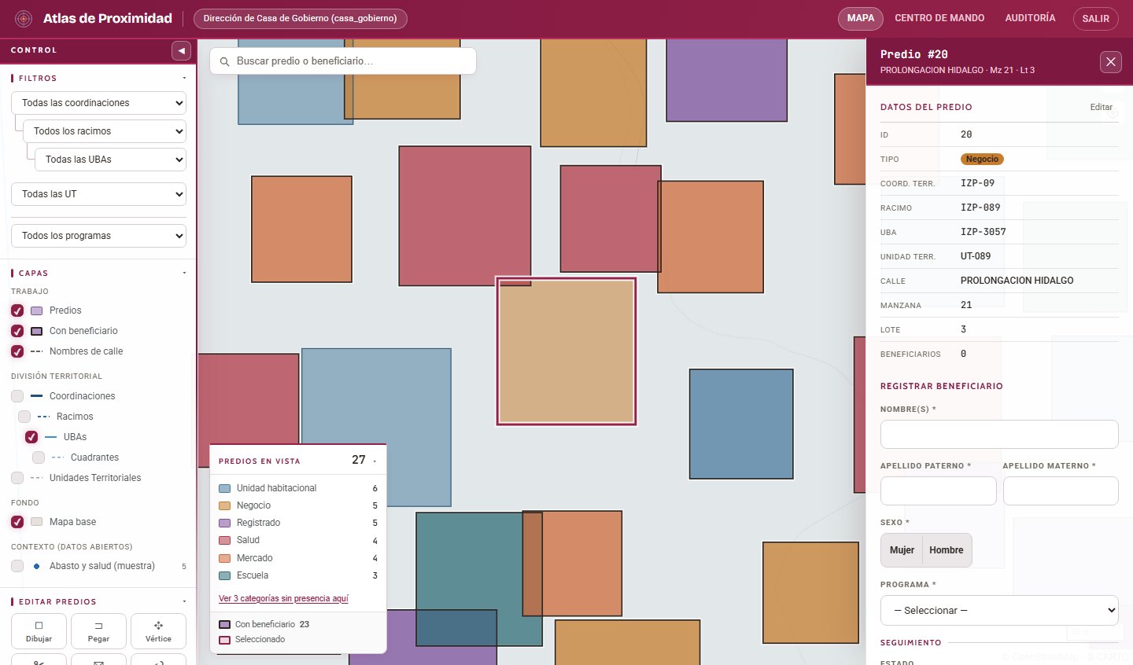1133x665 pixels.
Task: Enable the Unidades Territoriales layer
Action: click(x=17, y=478)
